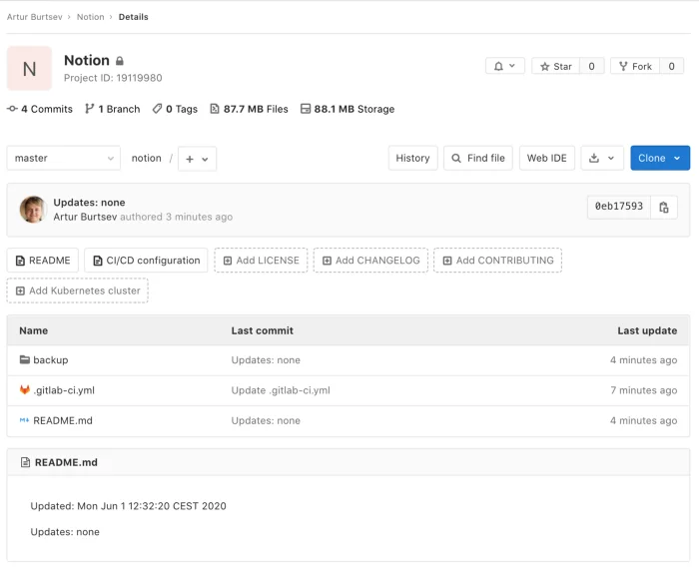Launch the Web IDE
This screenshot has width=699, height=576.
coord(546,158)
